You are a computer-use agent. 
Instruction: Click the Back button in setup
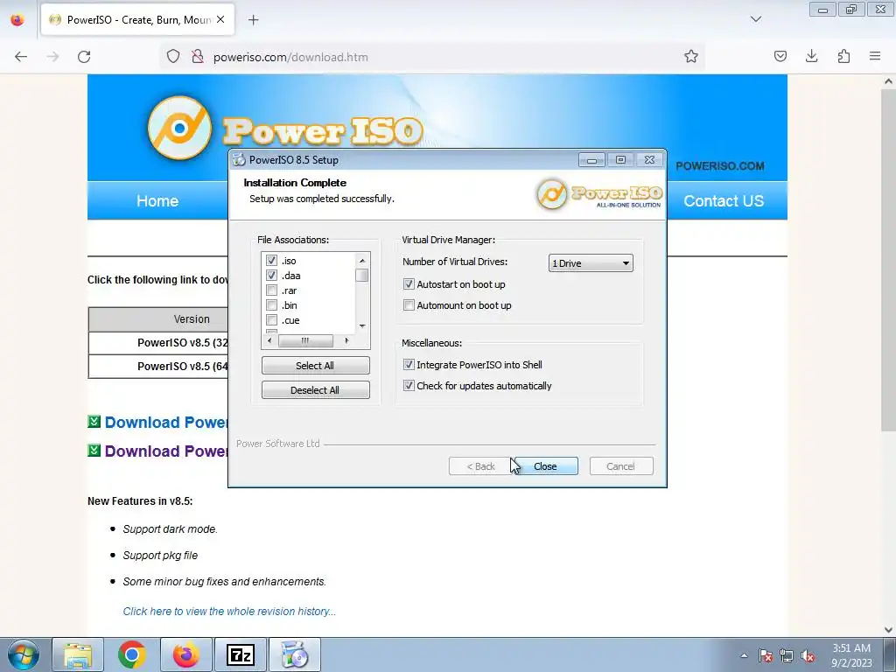(480, 466)
